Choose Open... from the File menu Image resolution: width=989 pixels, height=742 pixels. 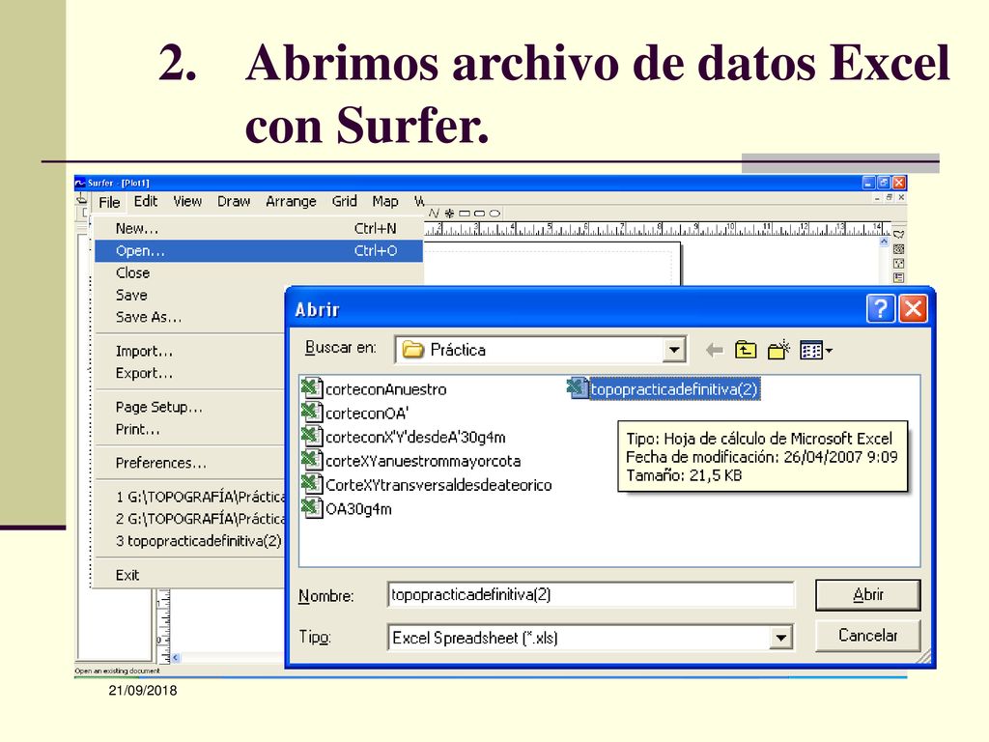(259, 250)
